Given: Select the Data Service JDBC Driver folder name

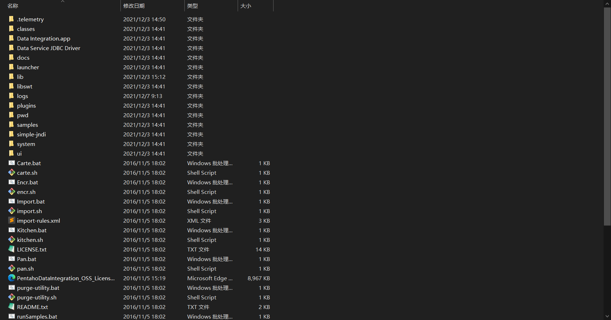Looking at the screenshot, I should point(49,48).
